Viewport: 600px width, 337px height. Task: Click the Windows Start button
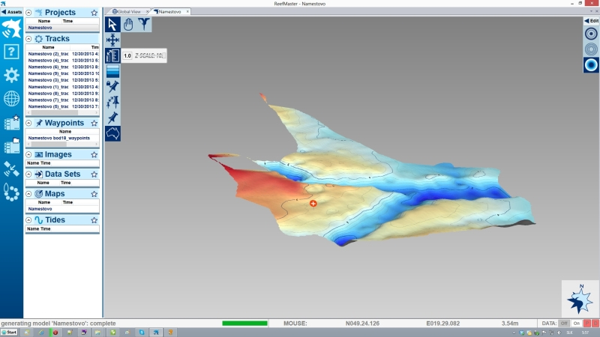coord(10,332)
